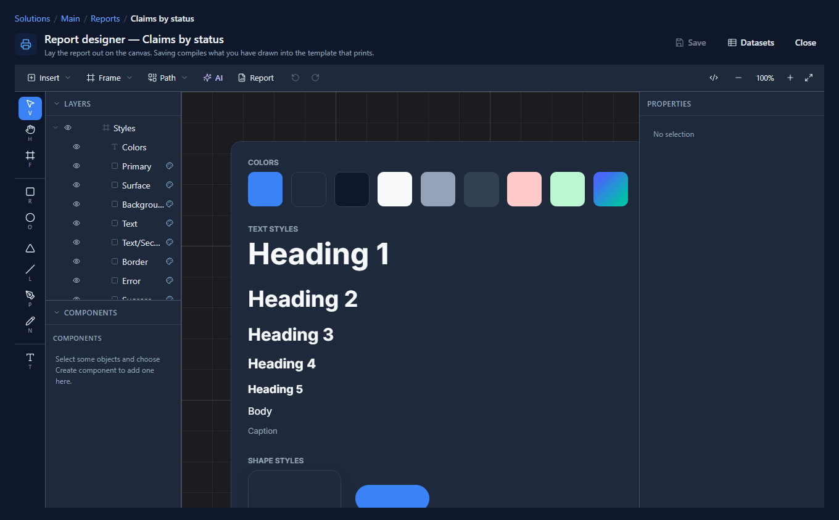Select the blue Primary color swatch
Viewport: 839px width, 520px height.
pos(265,189)
